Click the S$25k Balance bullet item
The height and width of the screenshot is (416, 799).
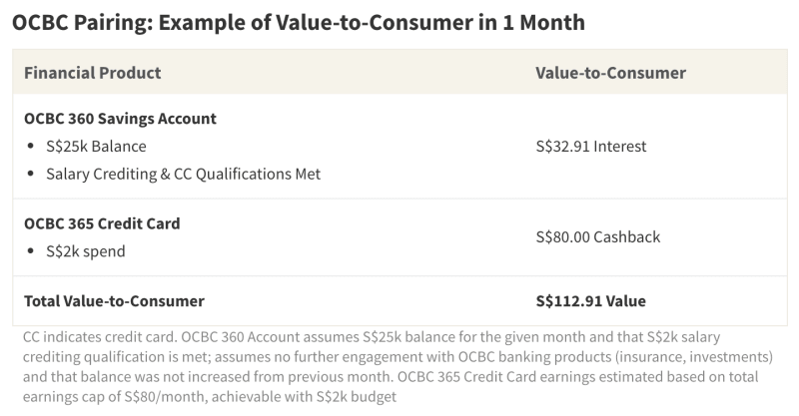99,146
